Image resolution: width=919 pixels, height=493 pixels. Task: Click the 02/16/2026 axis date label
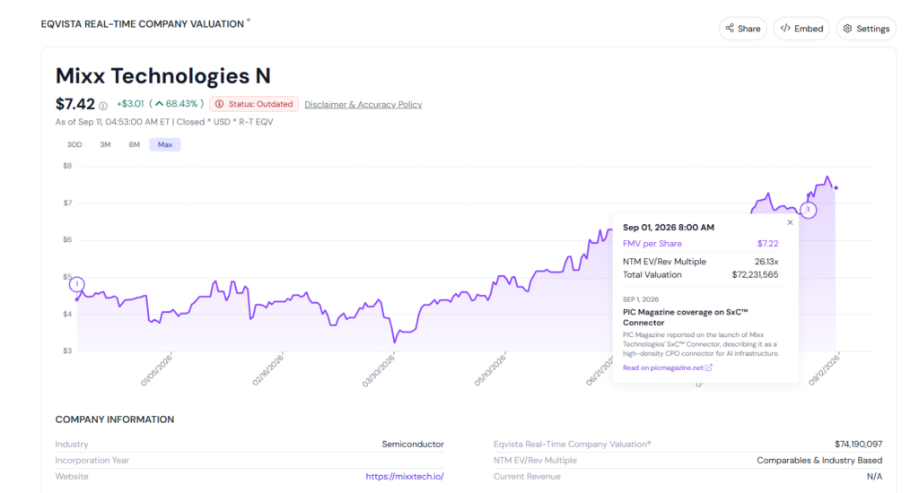(267, 370)
